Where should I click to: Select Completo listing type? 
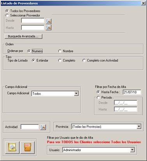[x=59, y=60]
